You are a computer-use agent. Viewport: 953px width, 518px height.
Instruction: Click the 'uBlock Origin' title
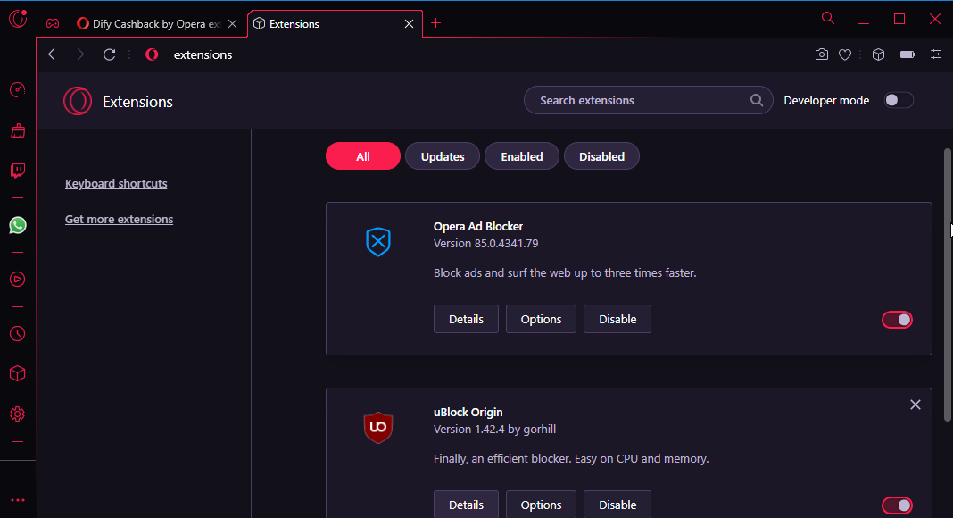click(468, 413)
